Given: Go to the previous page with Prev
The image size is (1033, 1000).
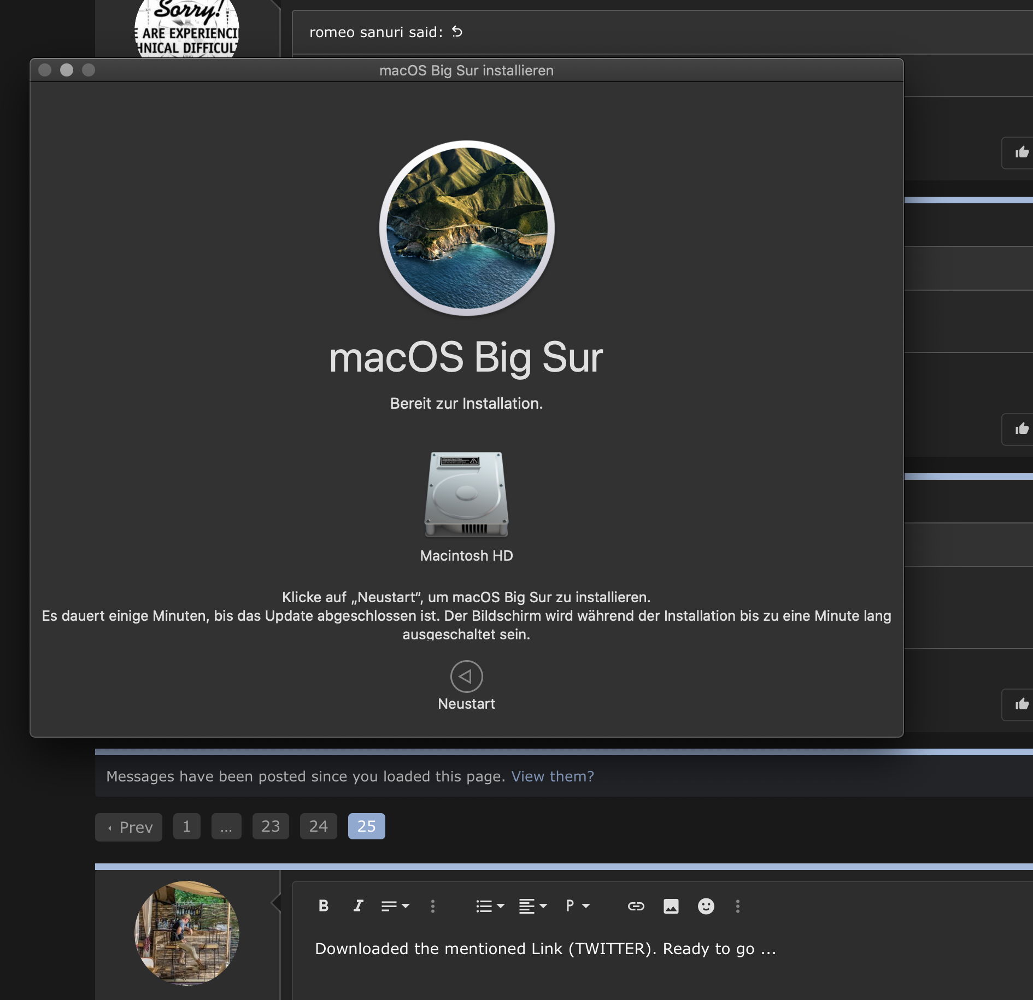Looking at the screenshot, I should coord(129,827).
